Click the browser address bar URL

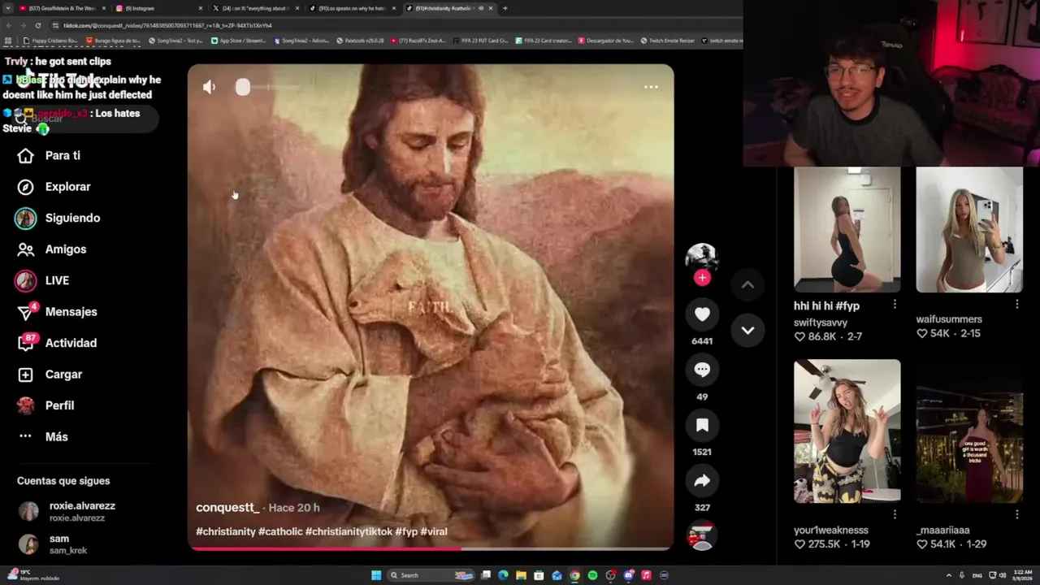pos(167,25)
